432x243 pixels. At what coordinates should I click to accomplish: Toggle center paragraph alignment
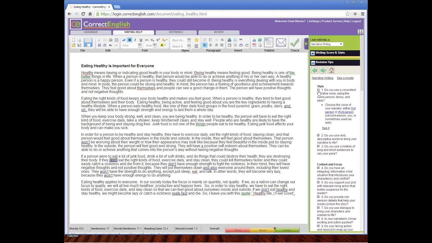click(x=211, y=45)
